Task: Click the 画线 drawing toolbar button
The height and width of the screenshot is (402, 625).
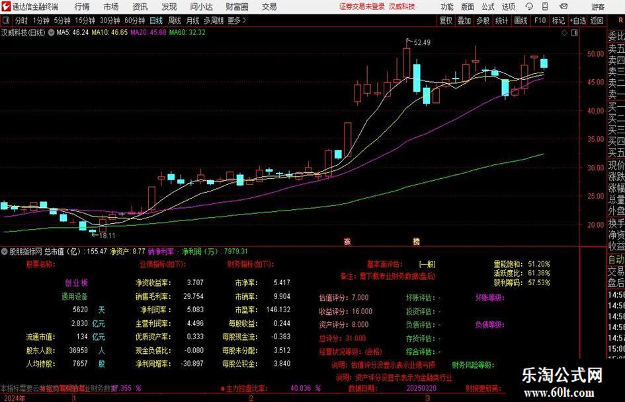Action: [521, 20]
